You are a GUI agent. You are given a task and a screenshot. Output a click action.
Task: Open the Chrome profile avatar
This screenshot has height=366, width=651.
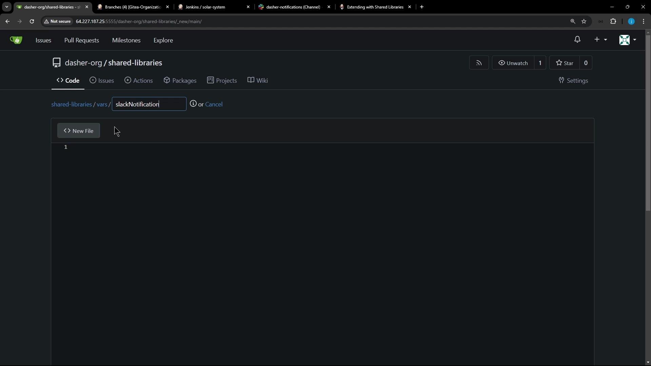point(631,21)
